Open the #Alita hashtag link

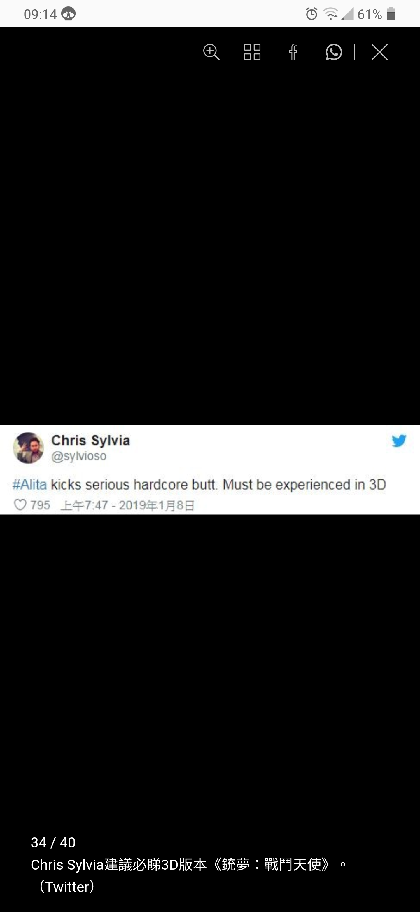pyautogui.click(x=29, y=484)
